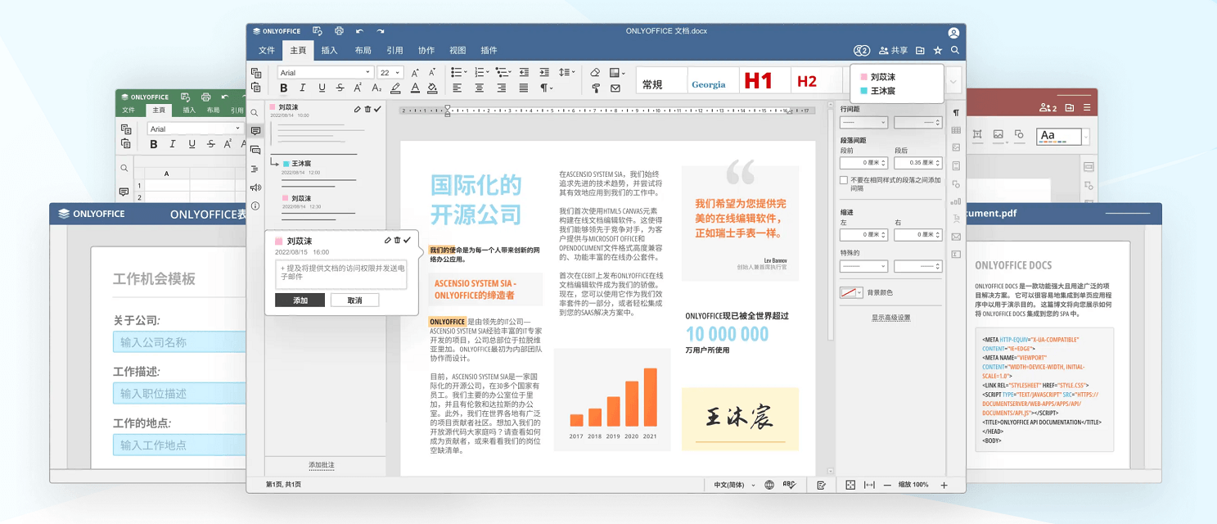Delete the 2022/08/15 comment by 刘苡沫
The image size is (1217, 524).
(x=398, y=241)
